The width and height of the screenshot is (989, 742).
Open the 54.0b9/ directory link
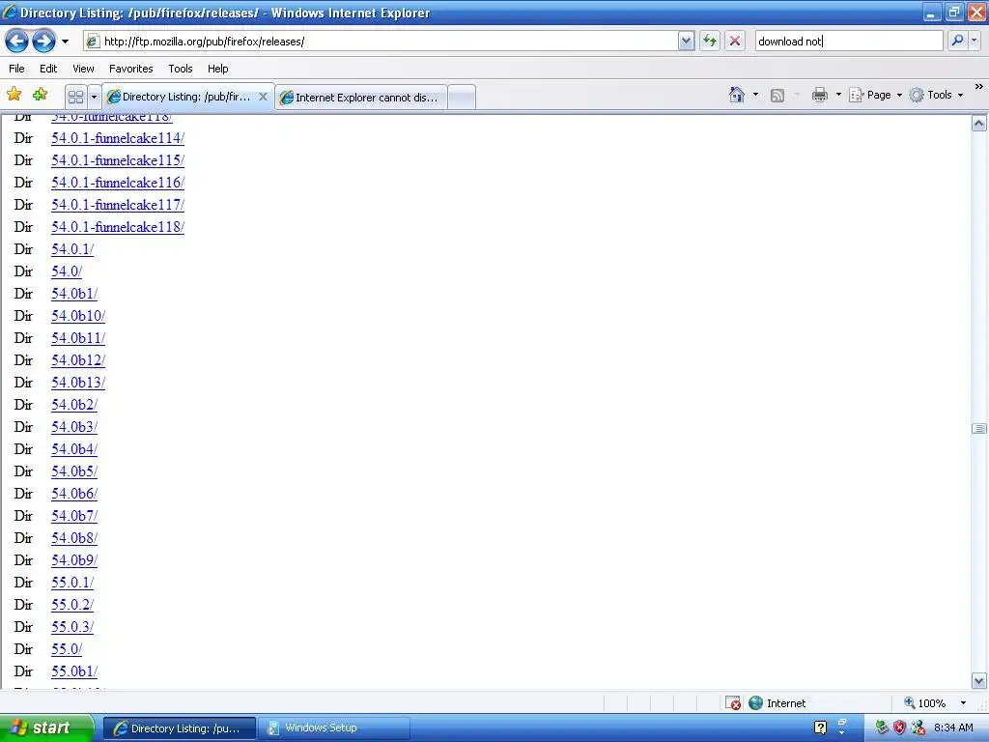coord(74,560)
